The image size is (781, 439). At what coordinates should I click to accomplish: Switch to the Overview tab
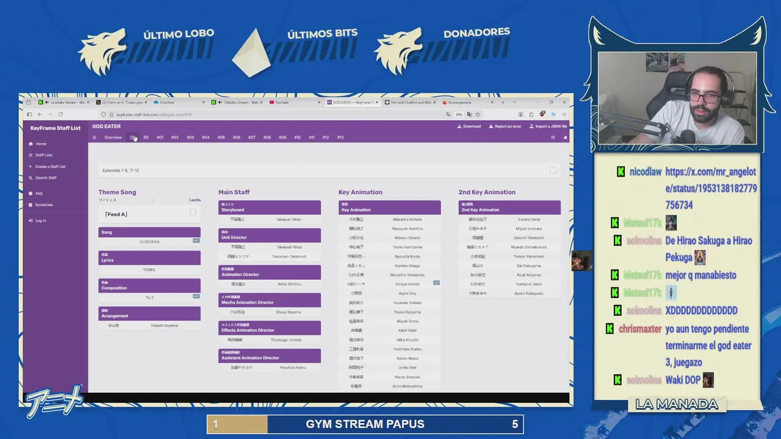tap(113, 137)
